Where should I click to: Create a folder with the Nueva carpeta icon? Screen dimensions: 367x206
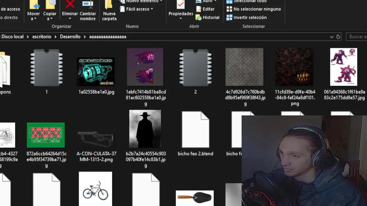(109, 4)
